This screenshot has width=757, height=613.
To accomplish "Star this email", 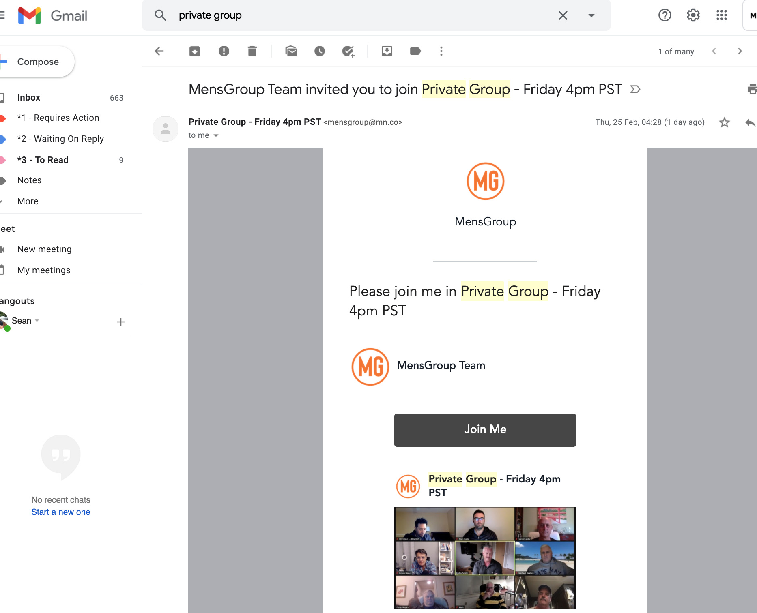I will 725,122.
